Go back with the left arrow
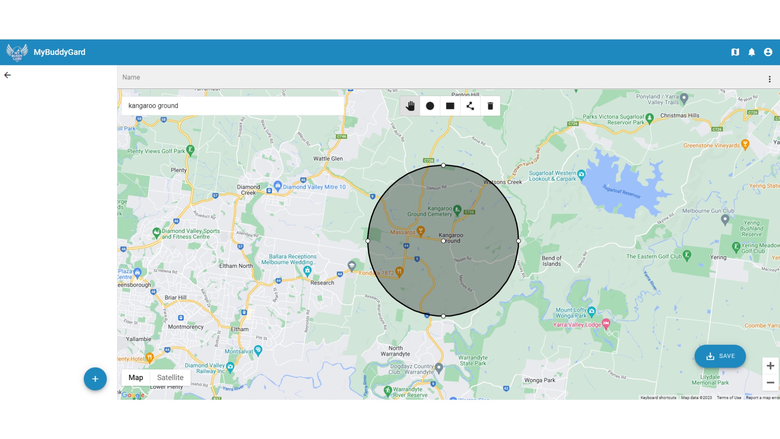 8,75
